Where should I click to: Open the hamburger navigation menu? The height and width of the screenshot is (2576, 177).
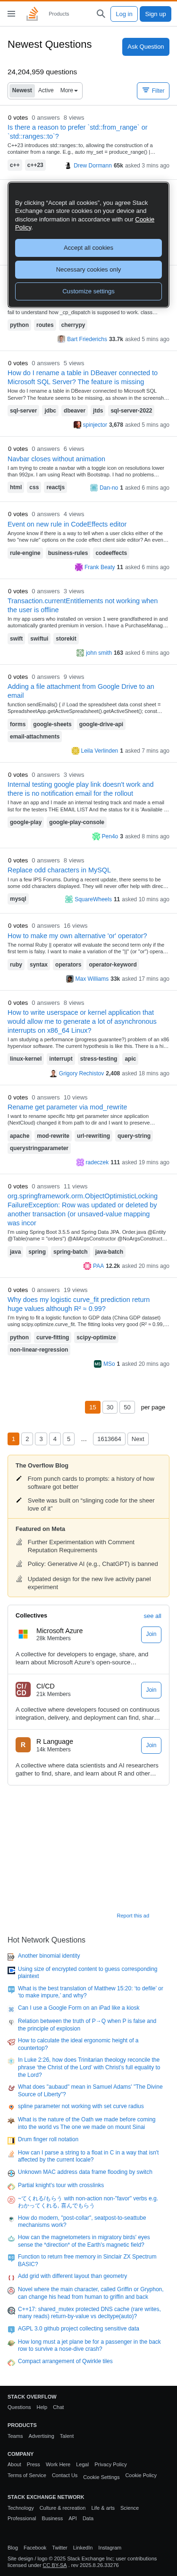click(x=11, y=14)
